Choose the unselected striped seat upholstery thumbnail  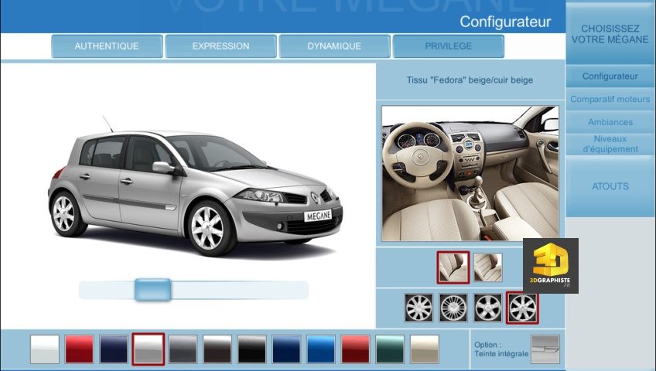click(488, 267)
